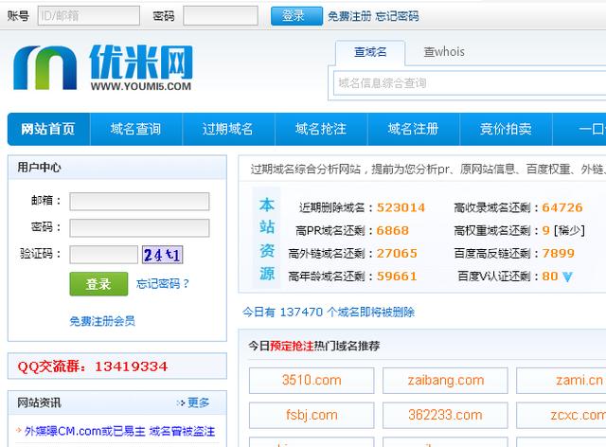The image size is (606, 447).
Task: Focus the 验证码 input field
Action: [103, 255]
